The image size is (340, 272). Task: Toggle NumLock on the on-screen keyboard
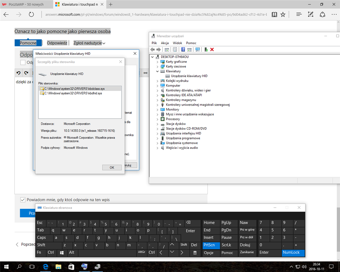293,253
